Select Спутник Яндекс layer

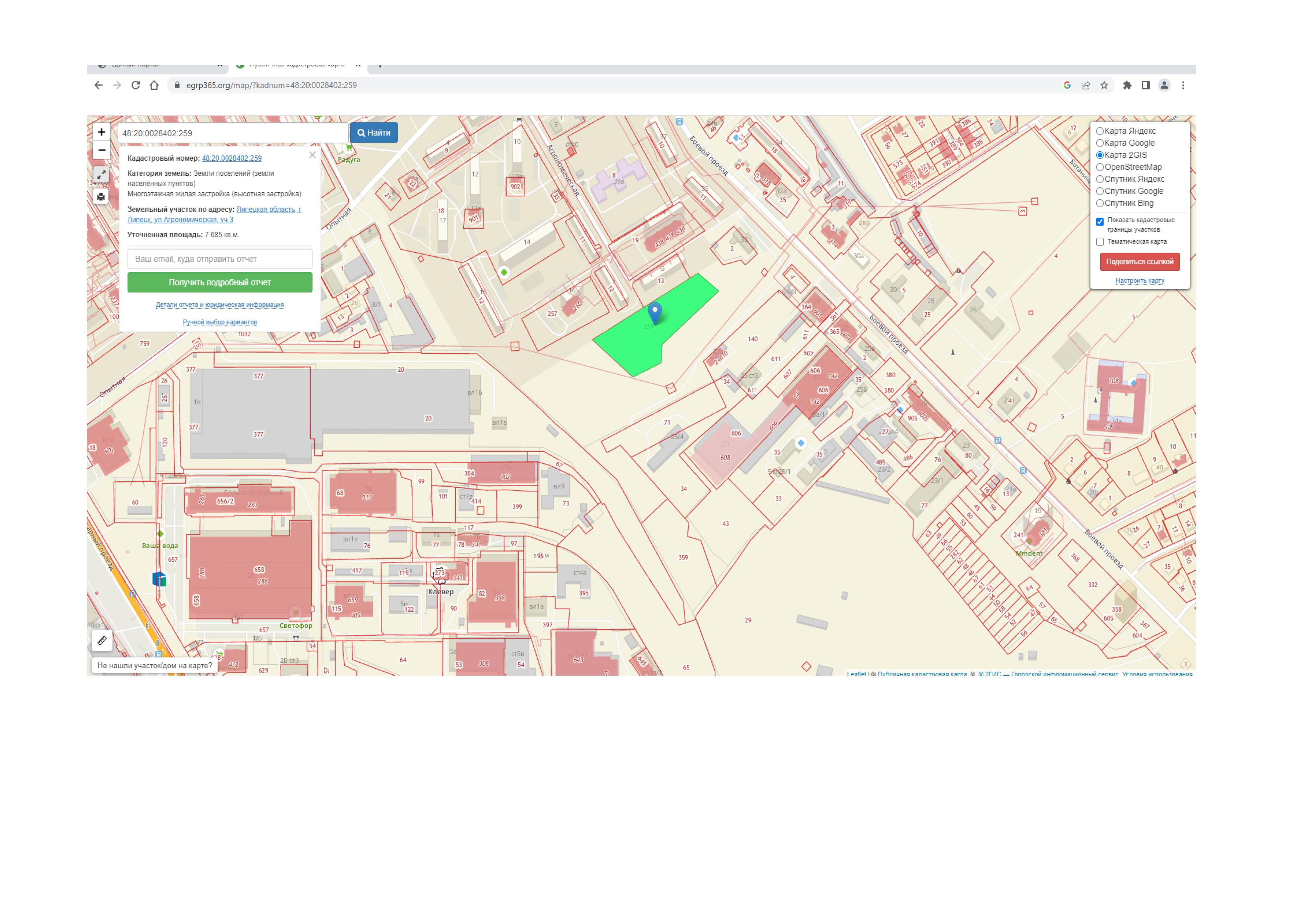[1099, 179]
